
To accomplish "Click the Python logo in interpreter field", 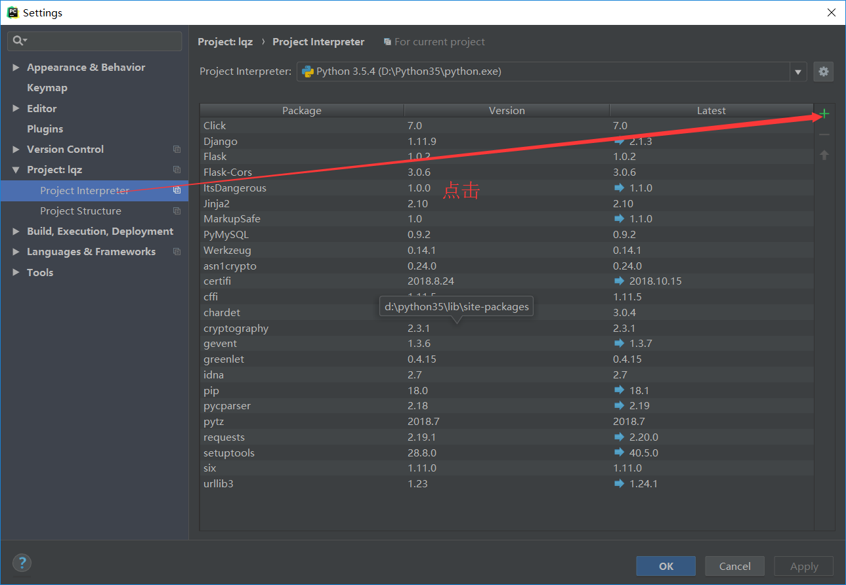I will tap(307, 71).
